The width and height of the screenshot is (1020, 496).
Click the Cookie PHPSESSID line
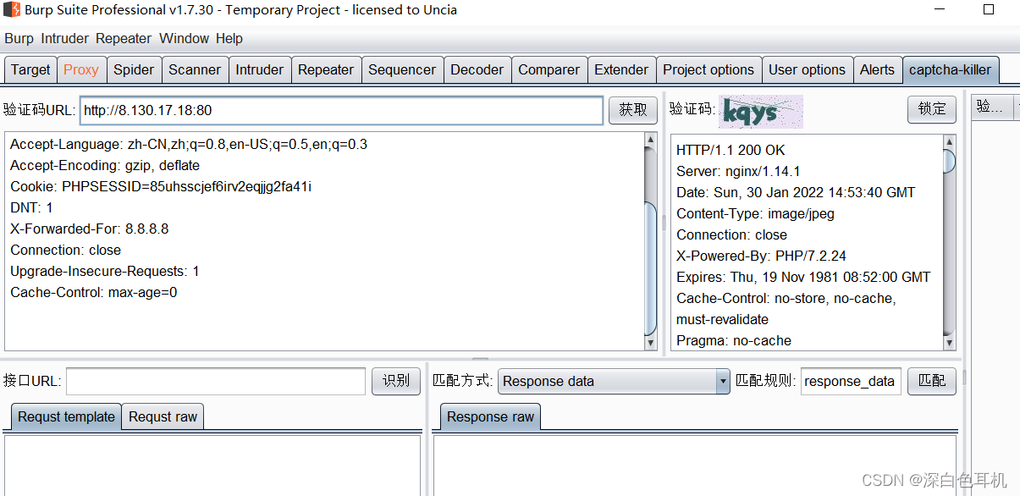click(161, 186)
